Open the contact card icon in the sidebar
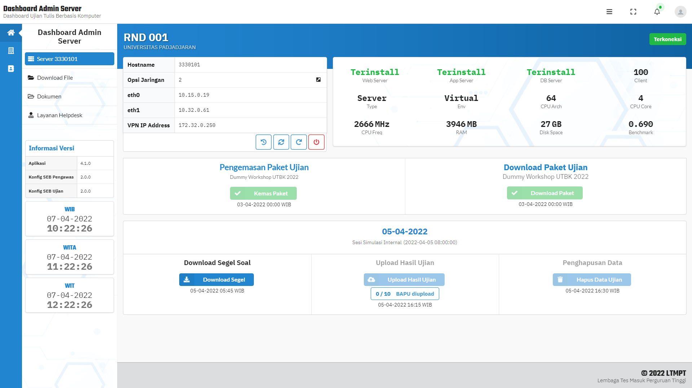 click(11, 69)
